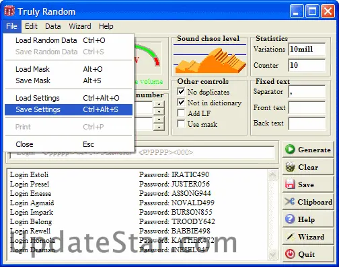Image resolution: width=339 pixels, height=267 pixels.
Task: Click the Quit button label
Action: pyautogui.click(x=306, y=254)
